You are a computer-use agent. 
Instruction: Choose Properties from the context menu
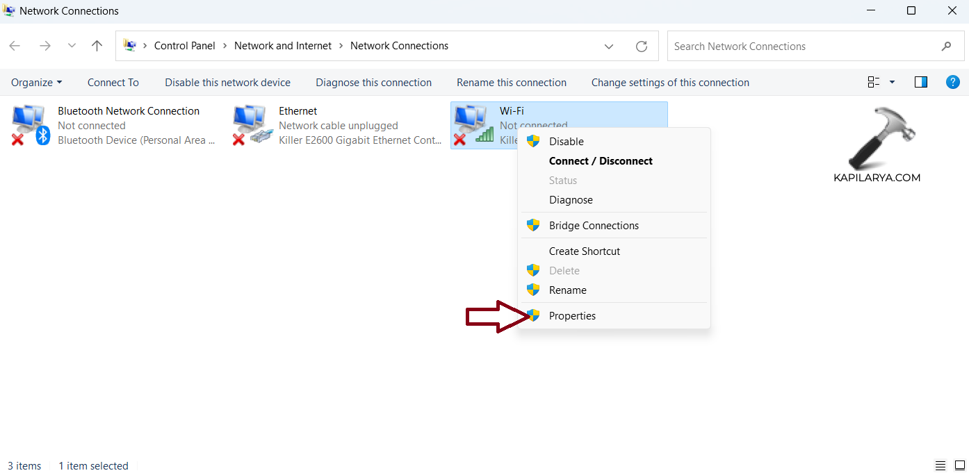point(572,316)
